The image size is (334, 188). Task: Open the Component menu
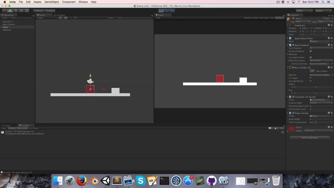tap(69, 2)
